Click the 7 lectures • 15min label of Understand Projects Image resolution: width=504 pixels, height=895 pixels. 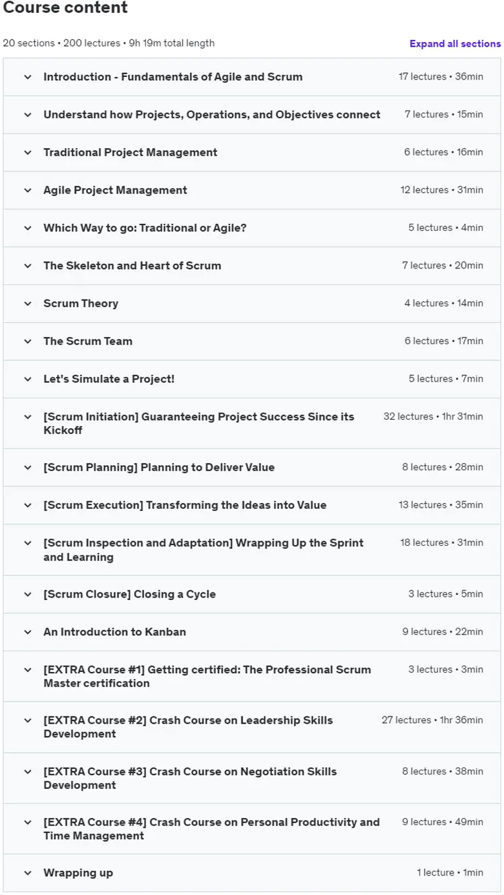tap(444, 114)
